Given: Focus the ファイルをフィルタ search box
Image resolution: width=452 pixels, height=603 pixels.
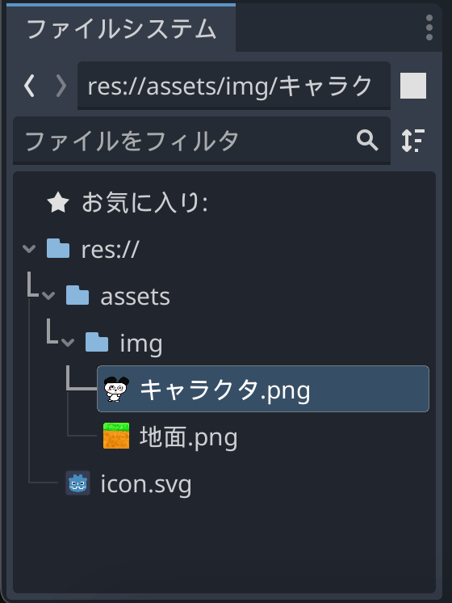Looking at the screenshot, I should tap(202, 141).
